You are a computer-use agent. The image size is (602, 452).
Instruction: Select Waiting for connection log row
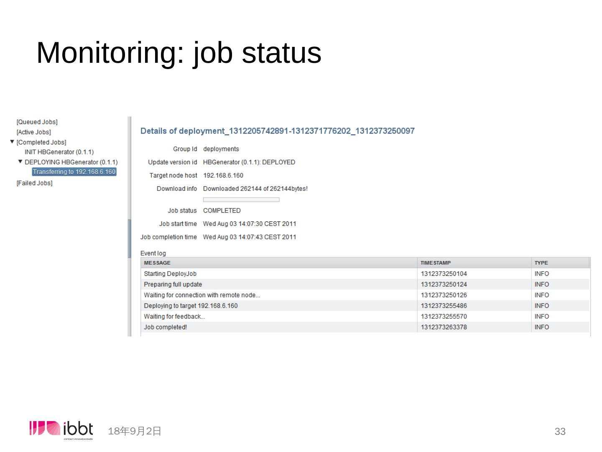[202, 295]
